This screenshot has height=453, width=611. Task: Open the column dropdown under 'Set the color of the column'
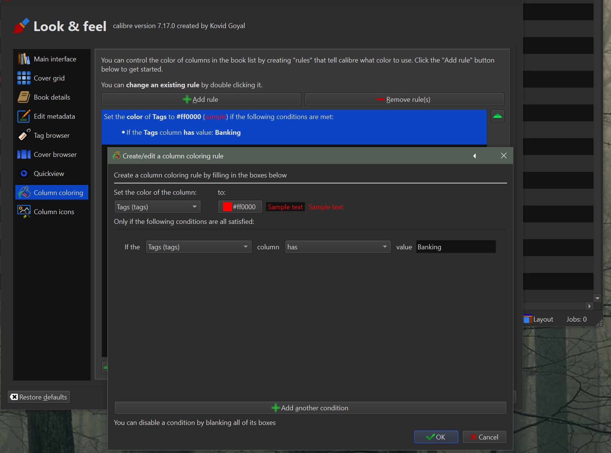coord(157,207)
